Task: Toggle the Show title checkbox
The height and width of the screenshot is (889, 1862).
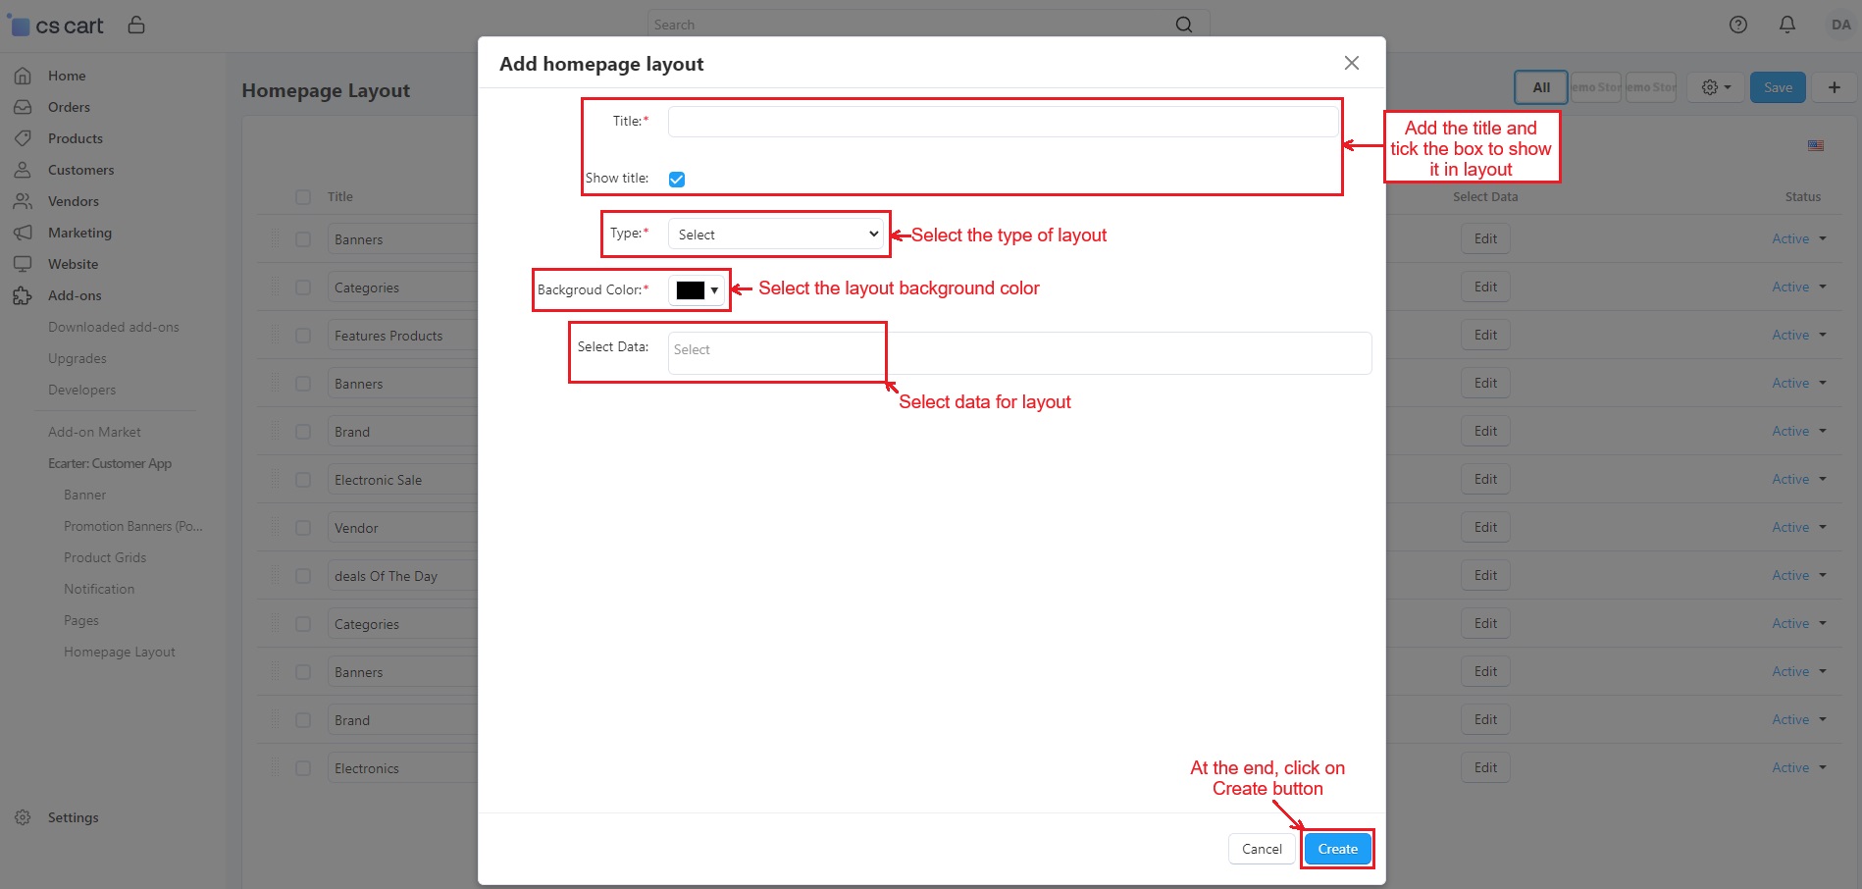Action: (x=677, y=179)
